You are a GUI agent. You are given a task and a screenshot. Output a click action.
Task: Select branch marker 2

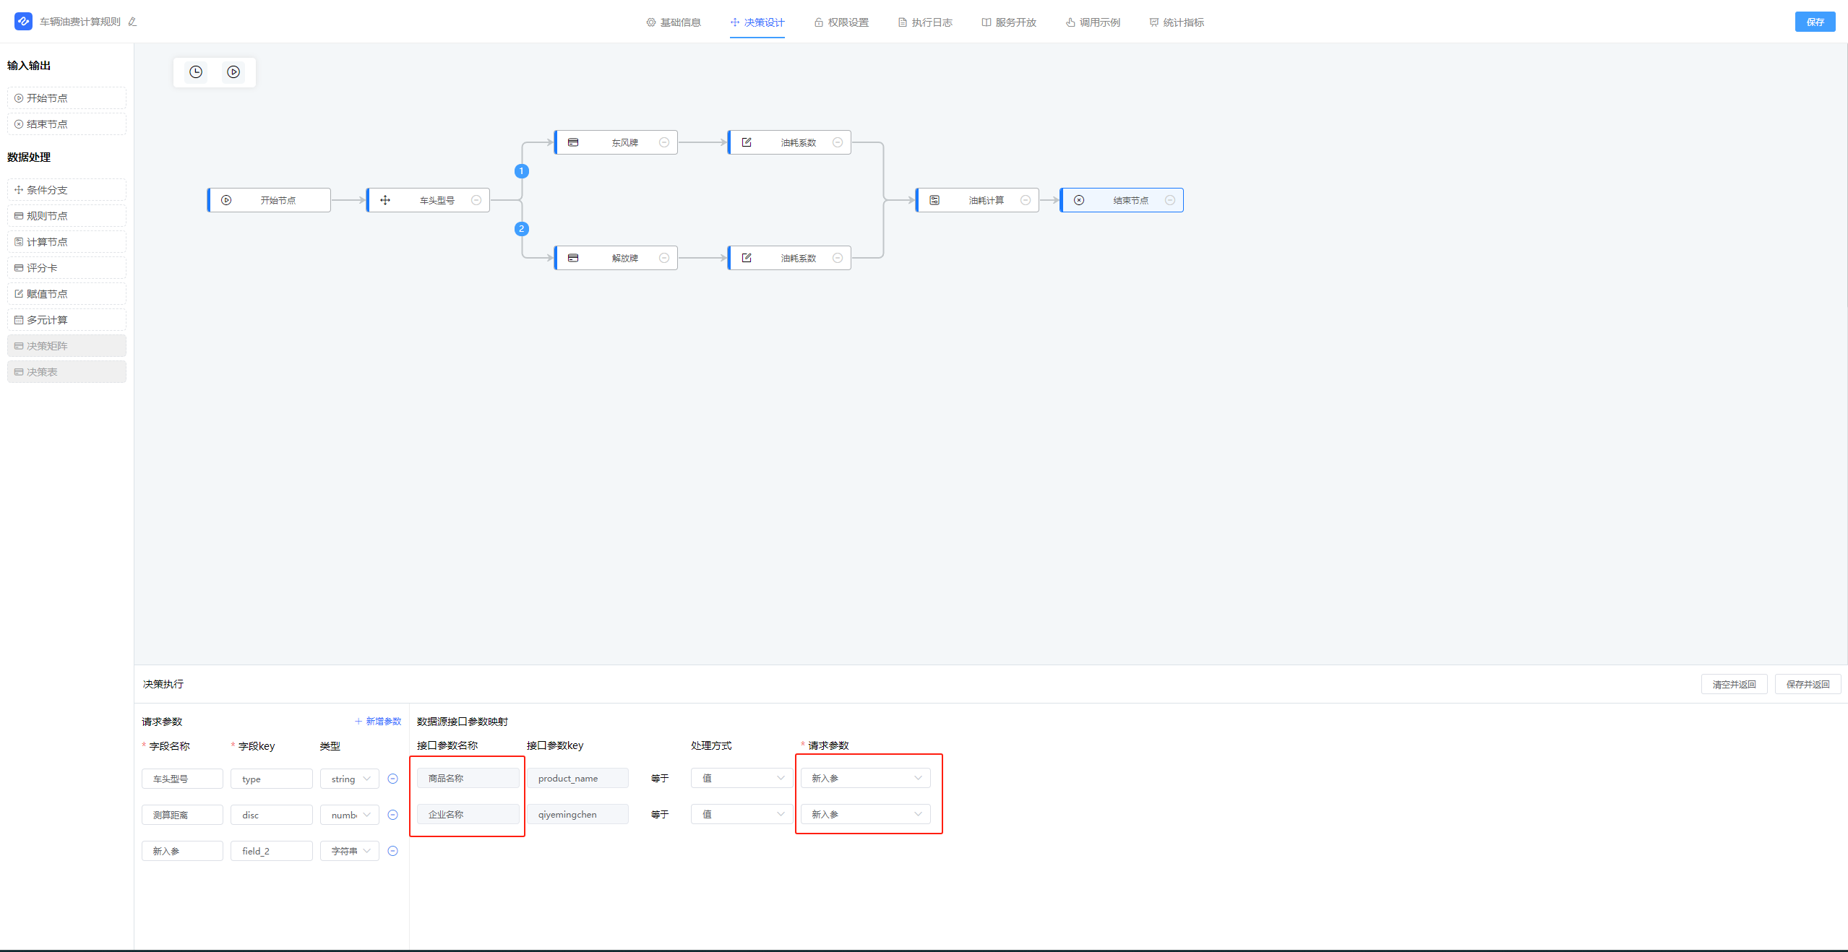522,229
